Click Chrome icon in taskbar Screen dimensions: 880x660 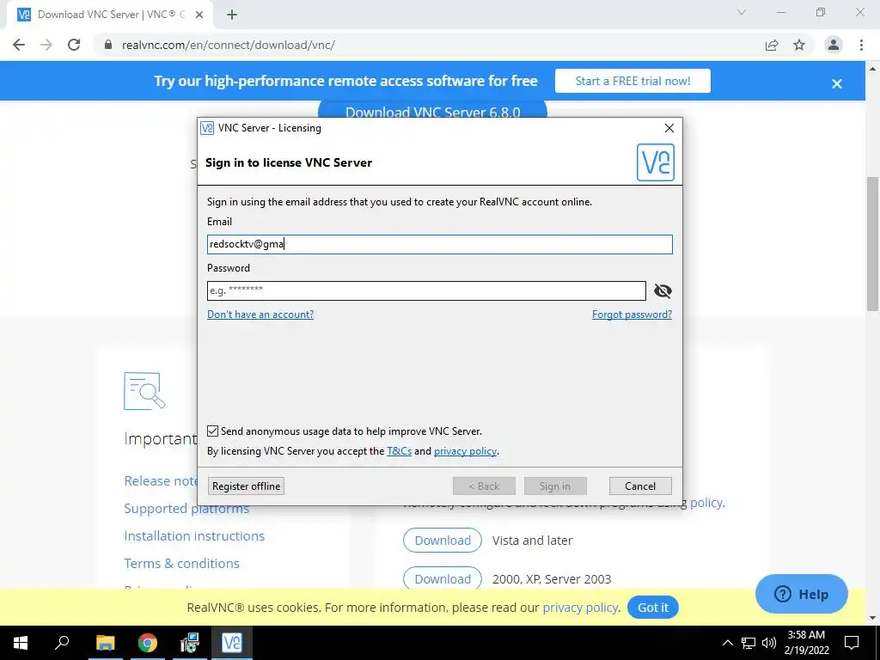pyautogui.click(x=148, y=643)
